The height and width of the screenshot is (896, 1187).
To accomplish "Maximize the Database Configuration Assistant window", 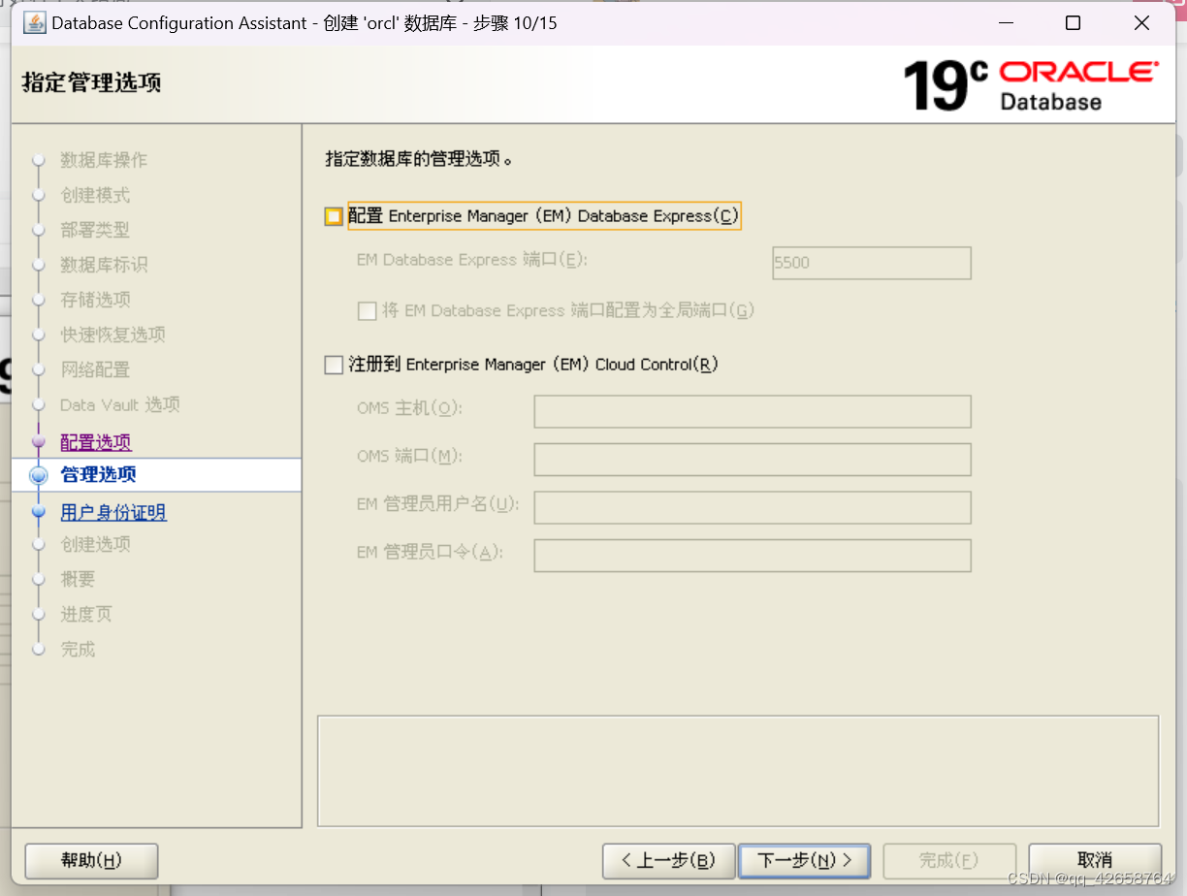I will 1073,23.
